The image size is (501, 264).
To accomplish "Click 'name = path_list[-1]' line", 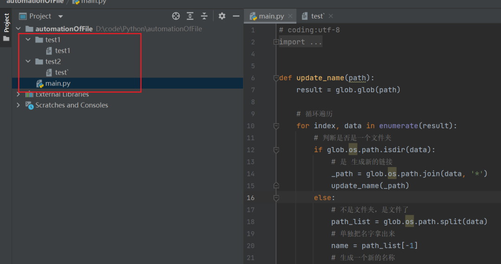I will point(374,246).
